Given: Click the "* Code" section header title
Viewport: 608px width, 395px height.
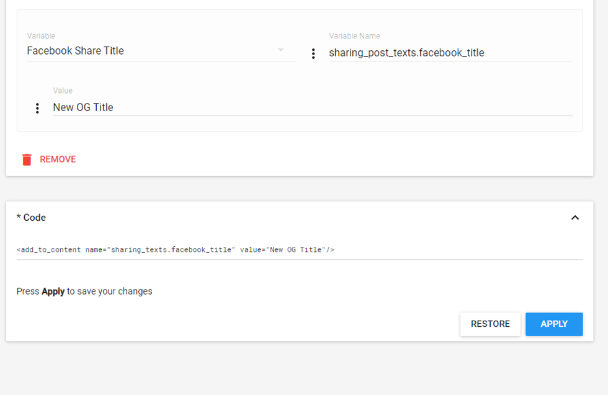Looking at the screenshot, I should [x=31, y=218].
